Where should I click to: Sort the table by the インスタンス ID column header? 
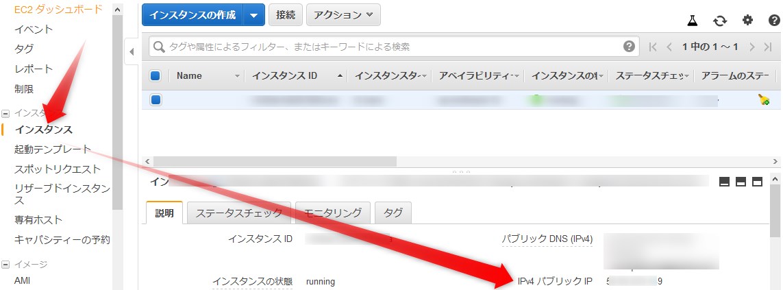(x=284, y=76)
